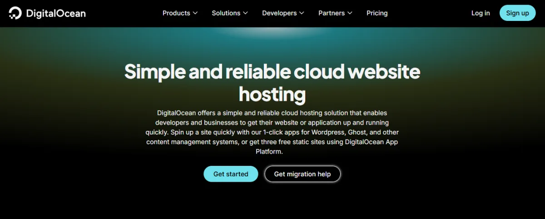Expand the Partners chevron arrow
This screenshot has height=219, width=545.
point(350,13)
